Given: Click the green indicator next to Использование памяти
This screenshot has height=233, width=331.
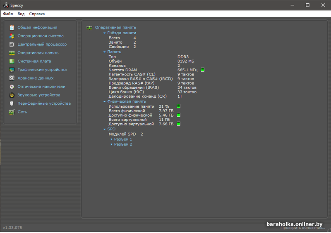Looking at the screenshot, I should 178,106.
